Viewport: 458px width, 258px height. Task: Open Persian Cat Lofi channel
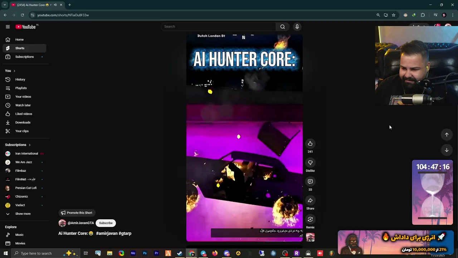click(x=24, y=188)
